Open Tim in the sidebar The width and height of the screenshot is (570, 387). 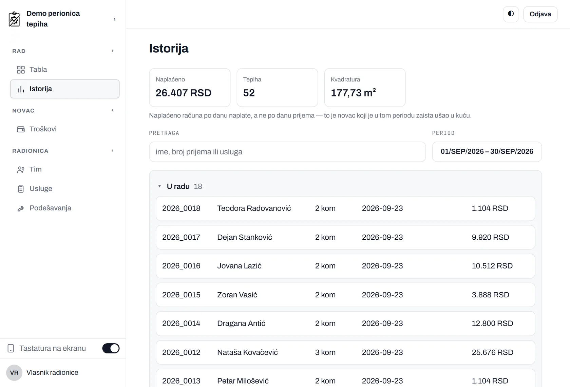point(65,169)
